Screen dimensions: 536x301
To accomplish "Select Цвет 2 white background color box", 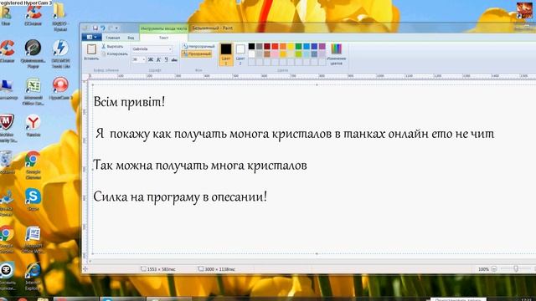I will [240, 54].
